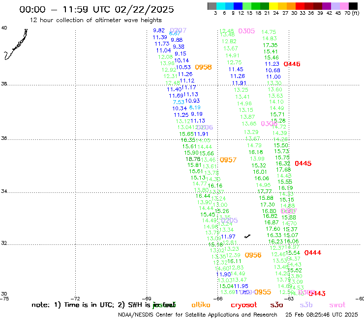Click the wave height value 7.53
Viewport: 364px width, 319px height.
point(178,102)
